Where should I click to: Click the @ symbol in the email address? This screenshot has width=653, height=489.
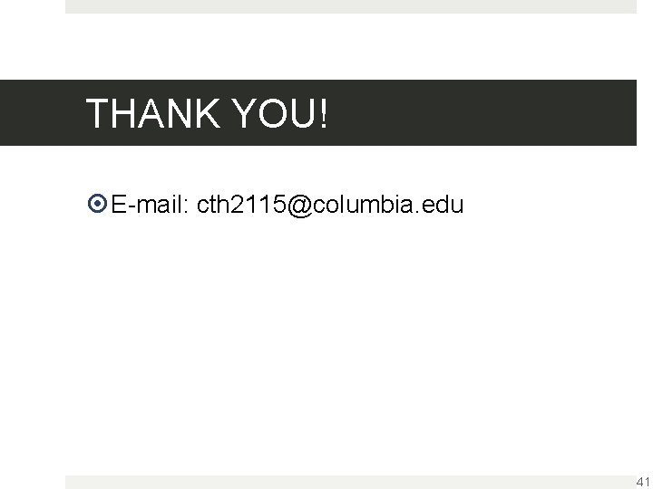300,206
